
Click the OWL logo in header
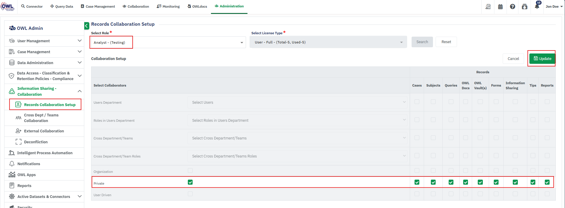coord(7,6)
